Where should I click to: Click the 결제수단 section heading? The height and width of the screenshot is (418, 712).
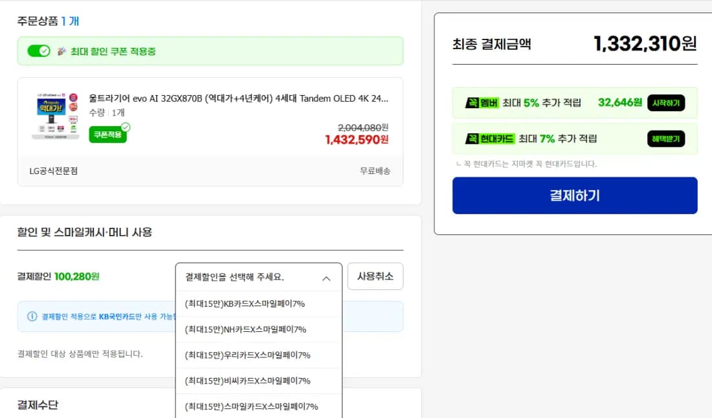click(x=38, y=405)
